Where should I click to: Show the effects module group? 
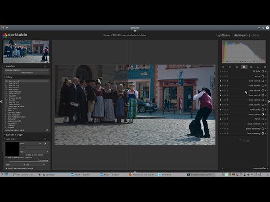click(265, 67)
